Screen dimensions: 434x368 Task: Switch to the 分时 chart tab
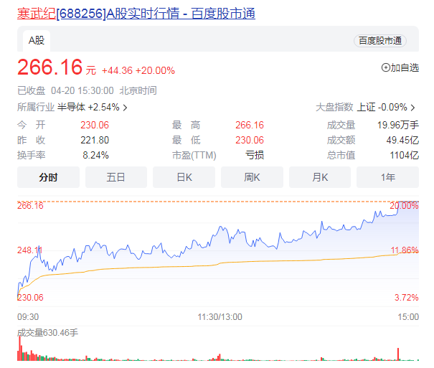pos(48,177)
